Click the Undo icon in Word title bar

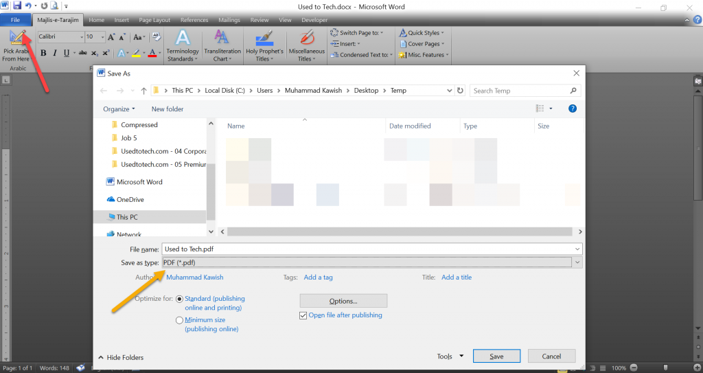tap(28, 5)
